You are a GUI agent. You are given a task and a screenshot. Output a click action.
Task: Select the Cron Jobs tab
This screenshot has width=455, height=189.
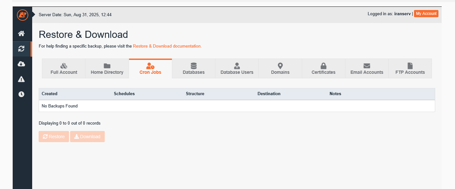[150, 69]
